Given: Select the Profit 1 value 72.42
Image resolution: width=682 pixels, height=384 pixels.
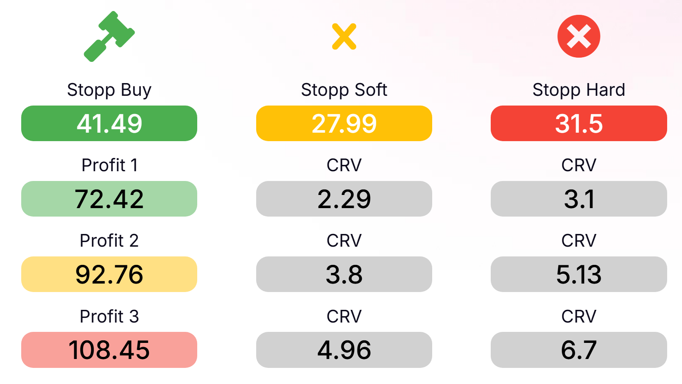Looking at the screenshot, I should point(109,199).
